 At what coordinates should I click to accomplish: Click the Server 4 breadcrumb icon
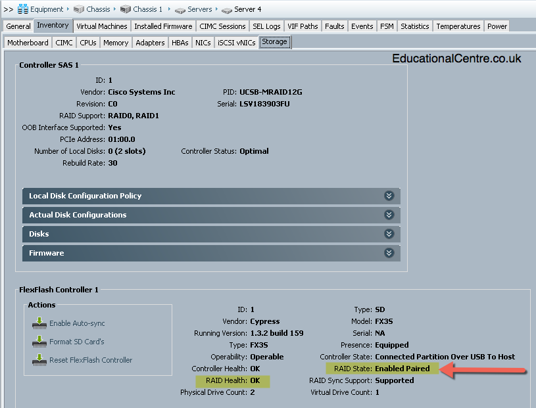pyautogui.click(x=227, y=11)
